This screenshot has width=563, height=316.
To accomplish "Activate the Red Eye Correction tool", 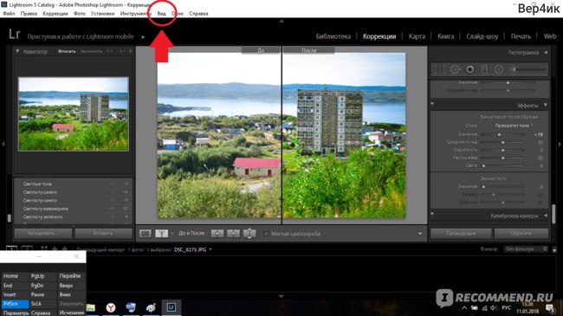I will 469,69.
